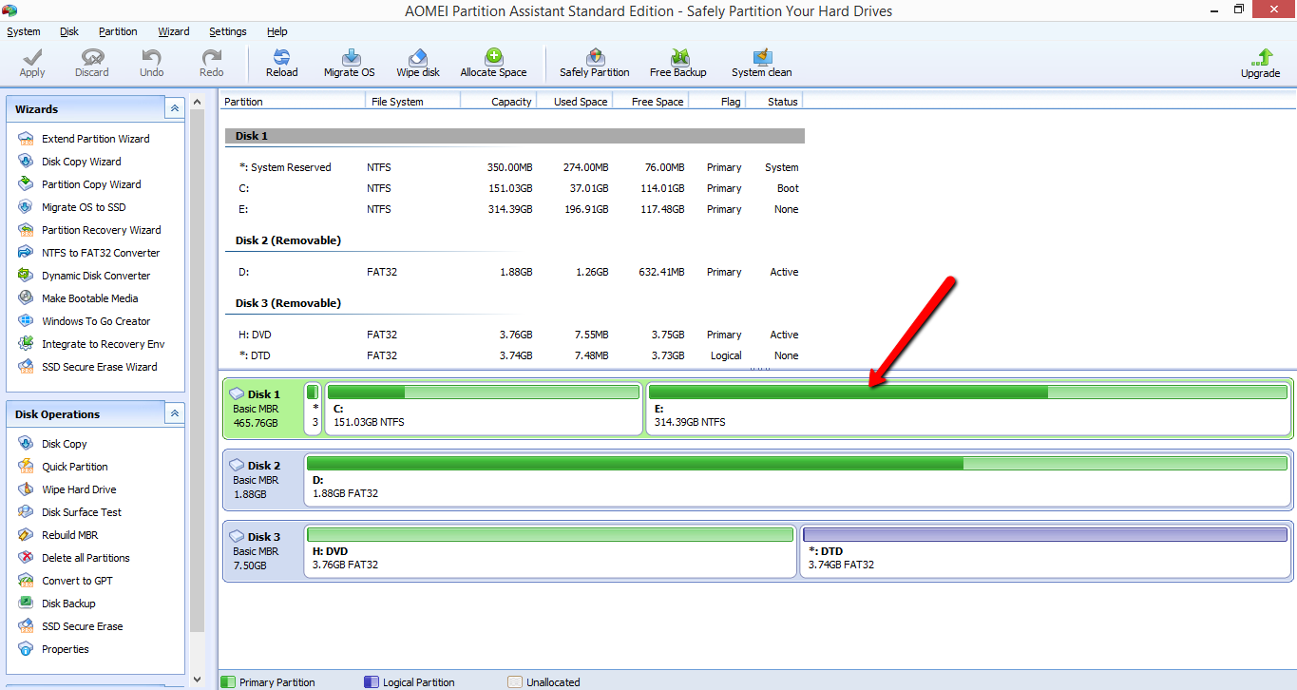This screenshot has width=1297, height=690.
Task: Open the Partition menu
Action: (118, 31)
